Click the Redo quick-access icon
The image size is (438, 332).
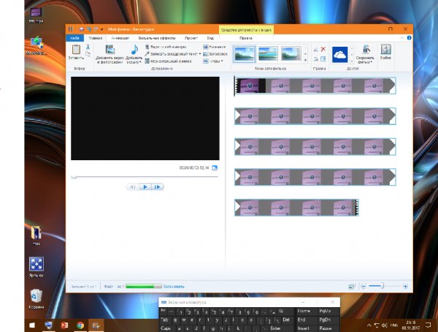coord(96,29)
